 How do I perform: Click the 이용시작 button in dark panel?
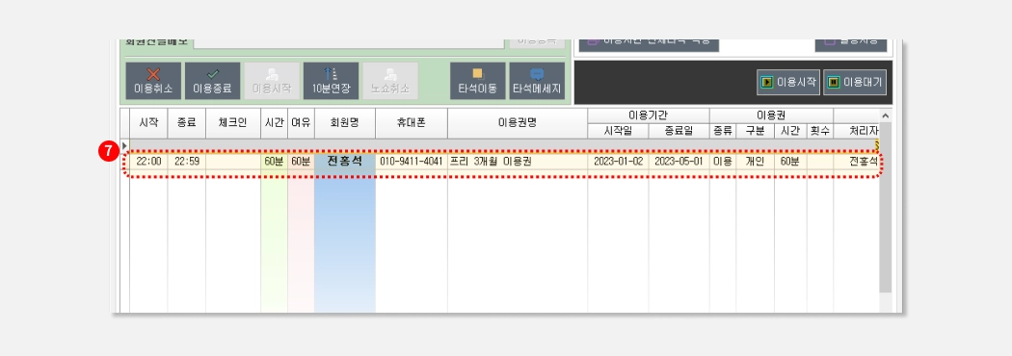click(x=788, y=83)
